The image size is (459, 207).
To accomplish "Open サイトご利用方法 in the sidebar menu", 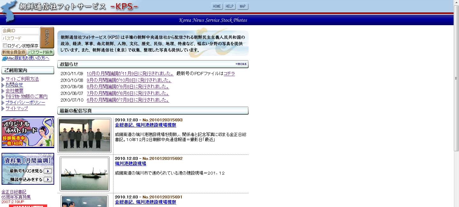I will pyautogui.click(x=22, y=79).
